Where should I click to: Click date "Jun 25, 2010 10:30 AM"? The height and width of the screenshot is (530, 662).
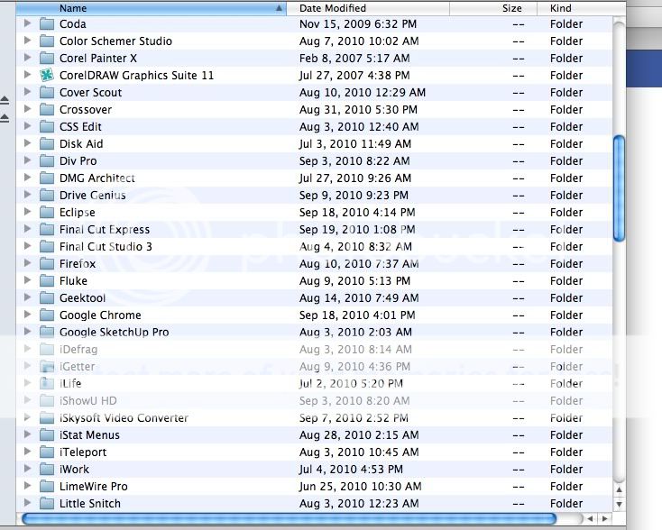pos(361,487)
